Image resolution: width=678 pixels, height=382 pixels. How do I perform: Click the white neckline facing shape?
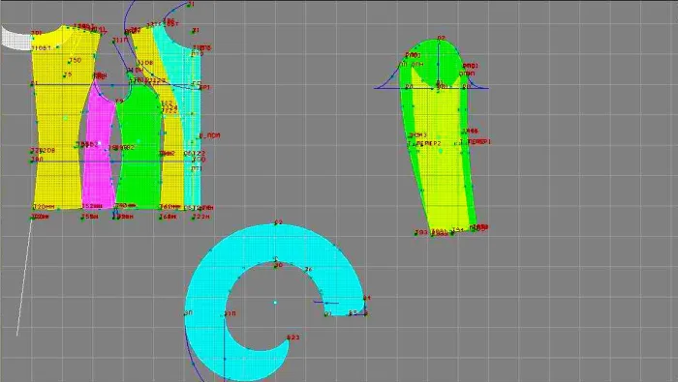17,38
